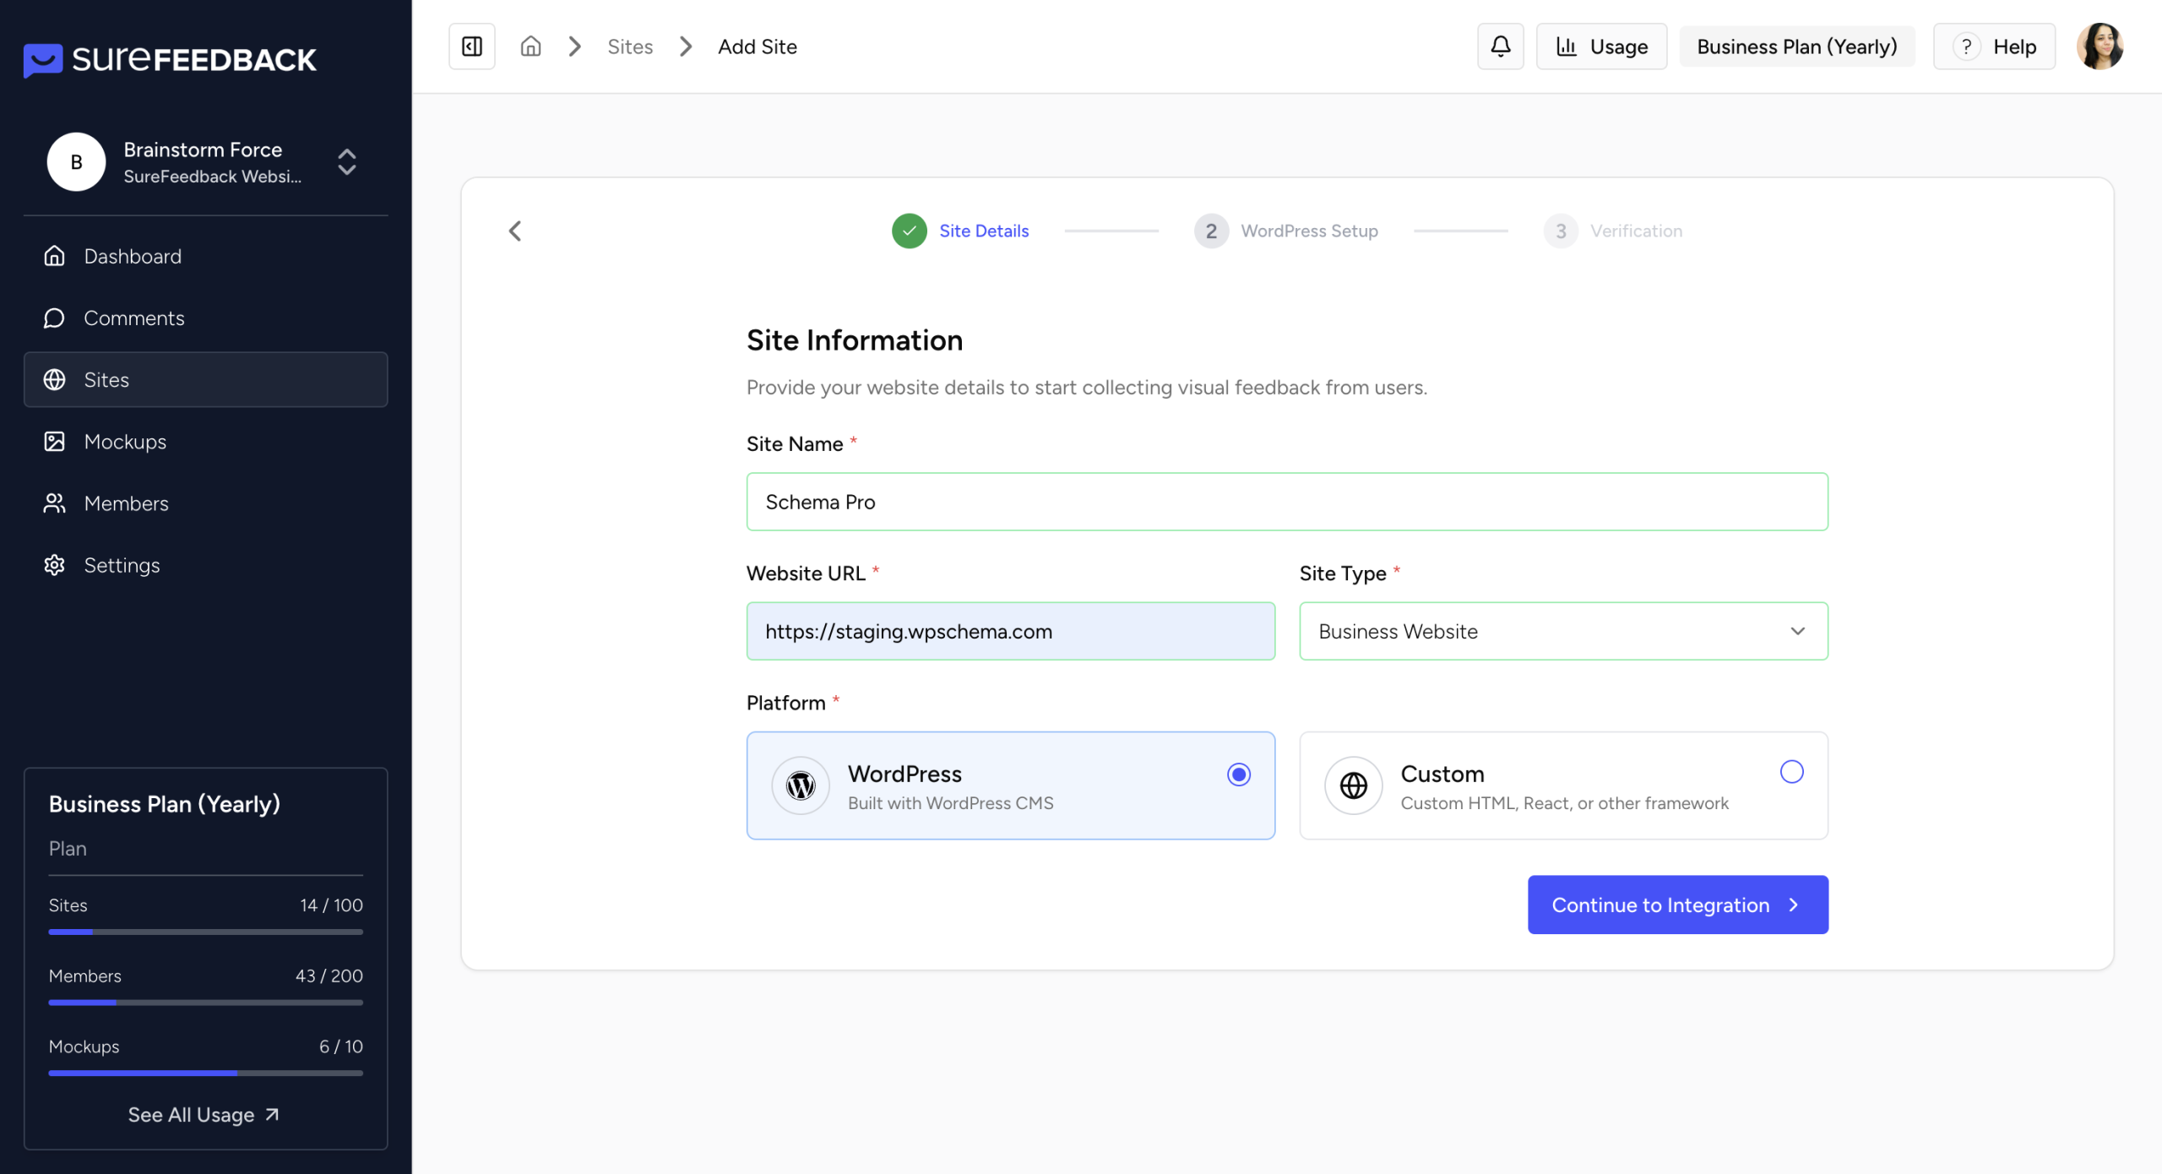Click the back arrow in the form
2162x1174 pixels.
(515, 231)
